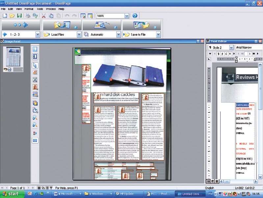The height and width of the screenshot is (198, 263).
Task: Expand the Automatic layout dropdown
Action: 118,35
